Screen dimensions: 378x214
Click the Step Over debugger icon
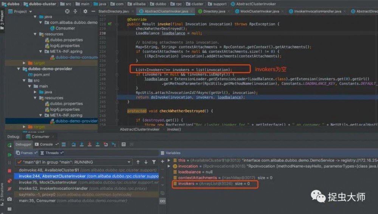pyautogui.click(x=74, y=145)
